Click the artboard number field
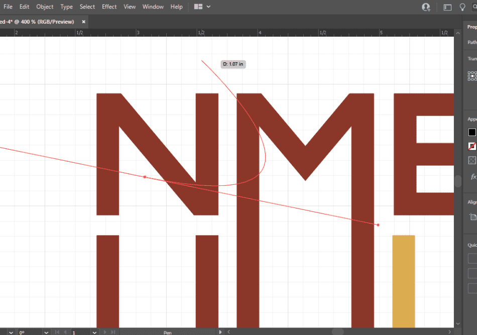Viewport: 477px width, 335px height. [81, 332]
